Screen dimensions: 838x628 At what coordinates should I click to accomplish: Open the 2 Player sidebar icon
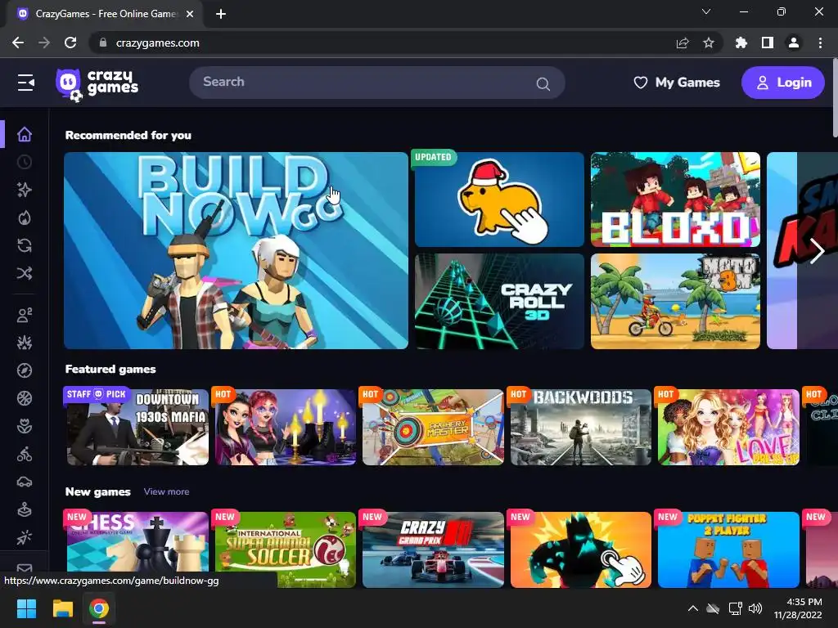pos(25,315)
